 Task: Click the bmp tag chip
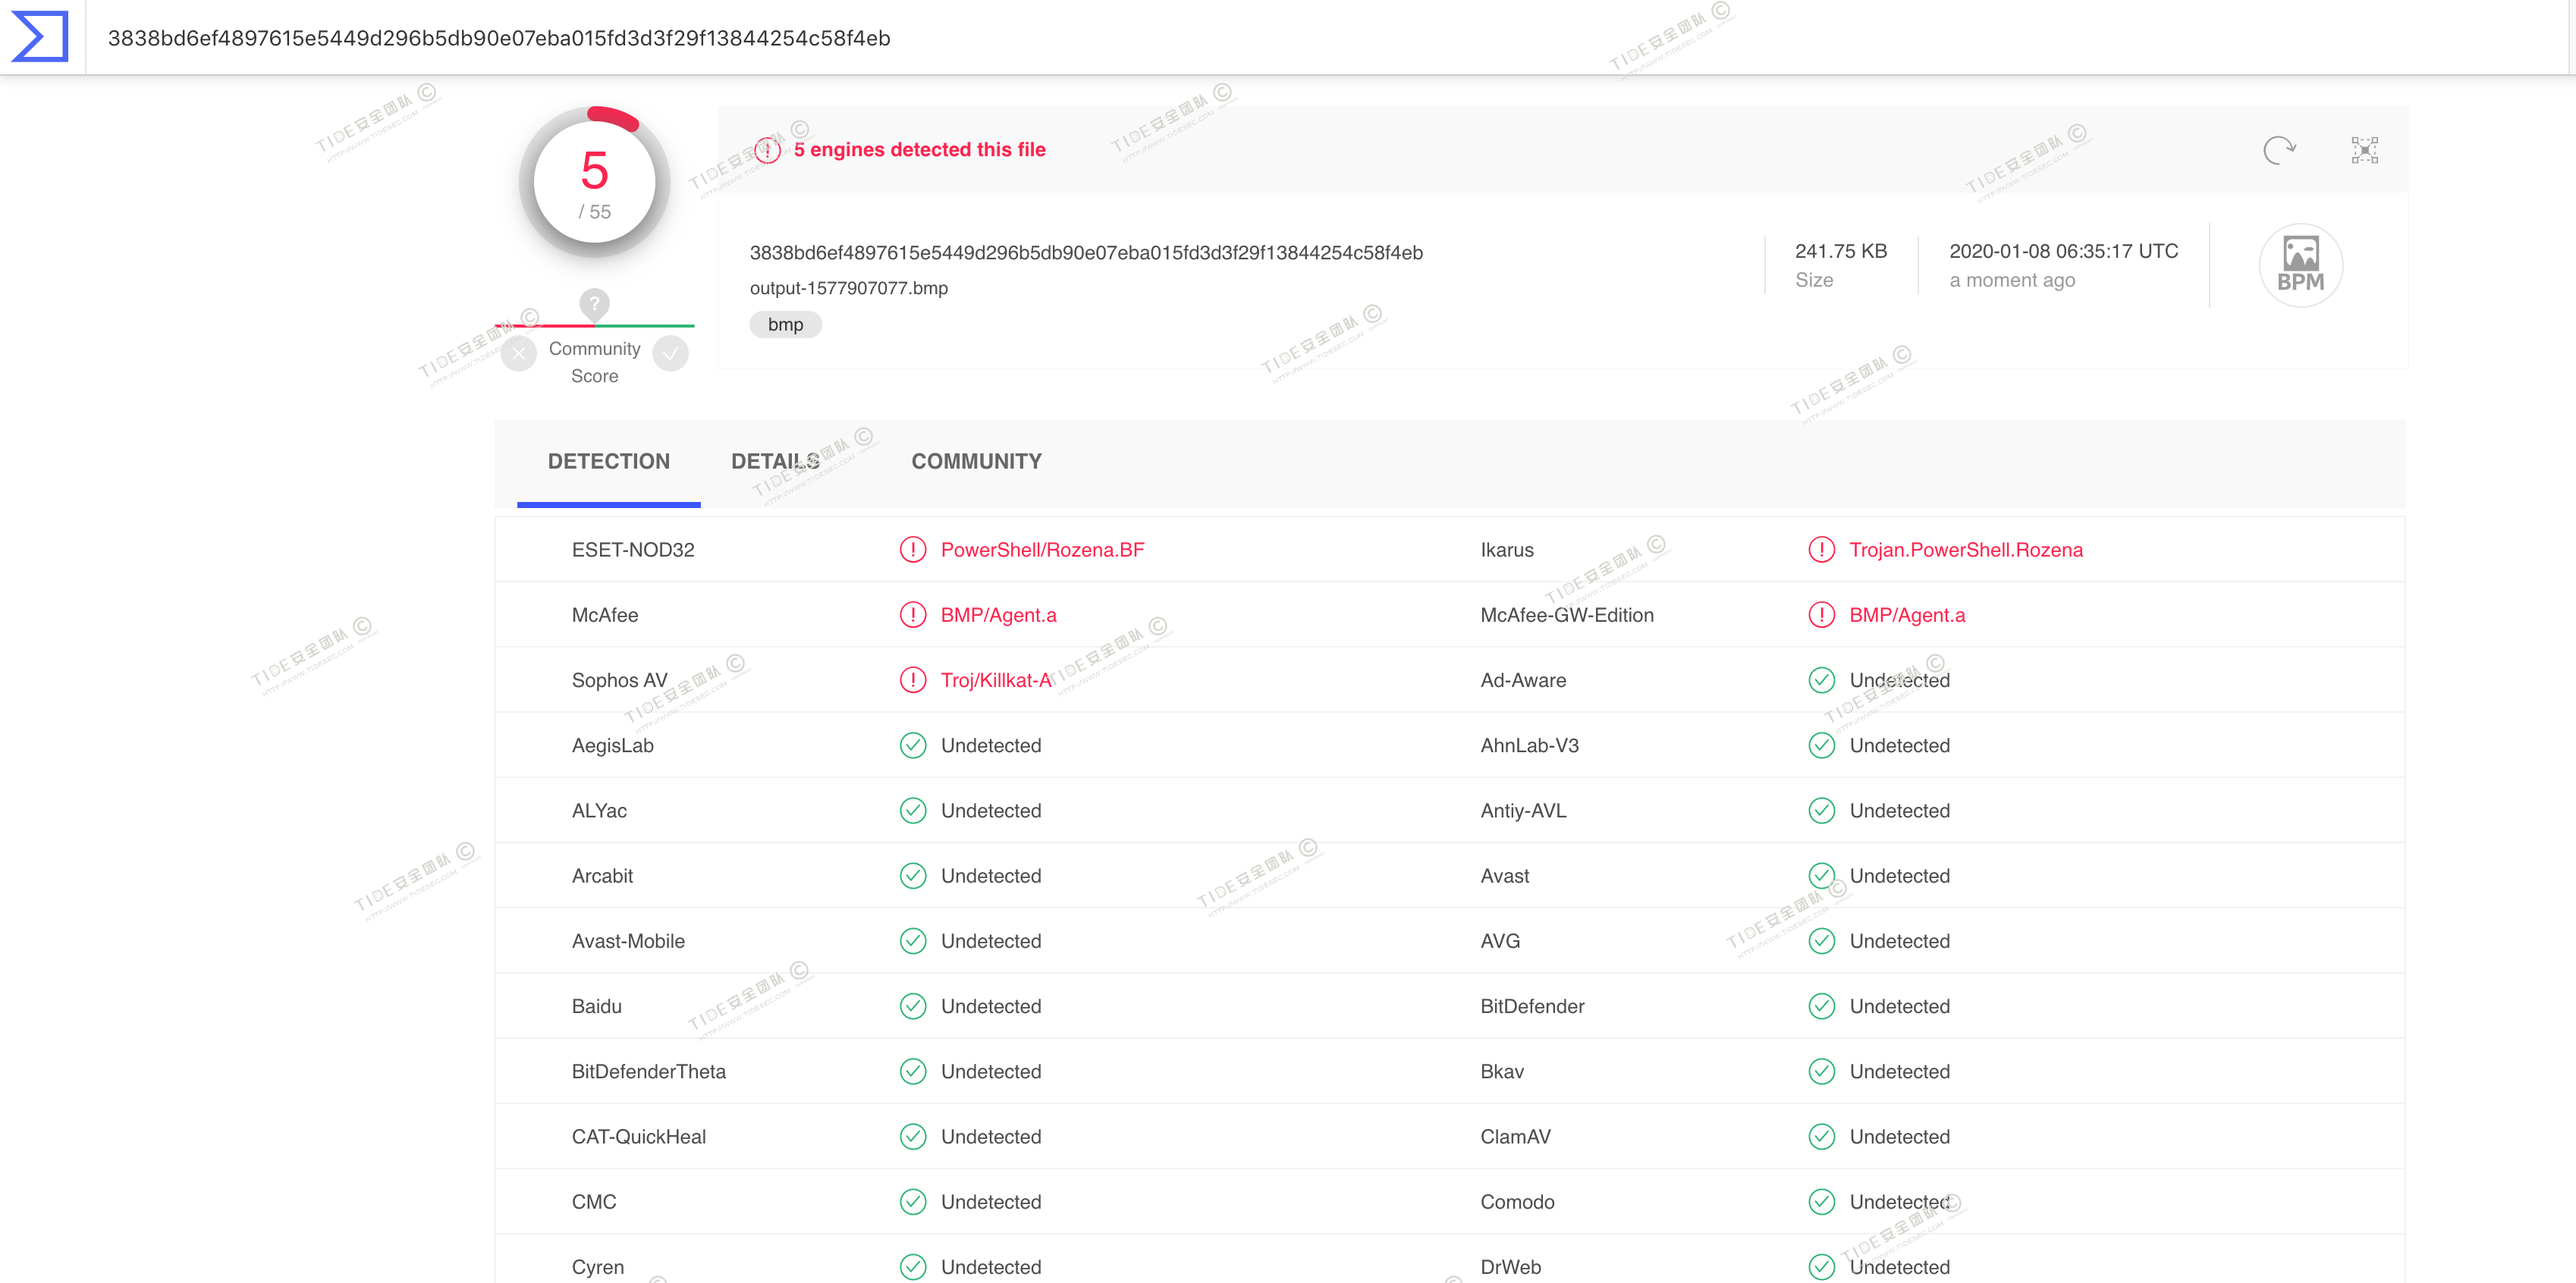[x=785, y=324]
